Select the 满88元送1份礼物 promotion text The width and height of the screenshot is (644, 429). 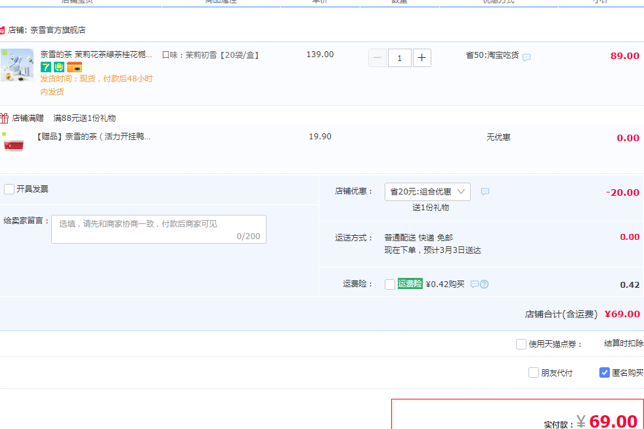point(85,118)
